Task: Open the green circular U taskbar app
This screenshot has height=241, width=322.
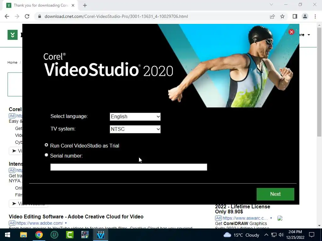Action: click(54, 235)
